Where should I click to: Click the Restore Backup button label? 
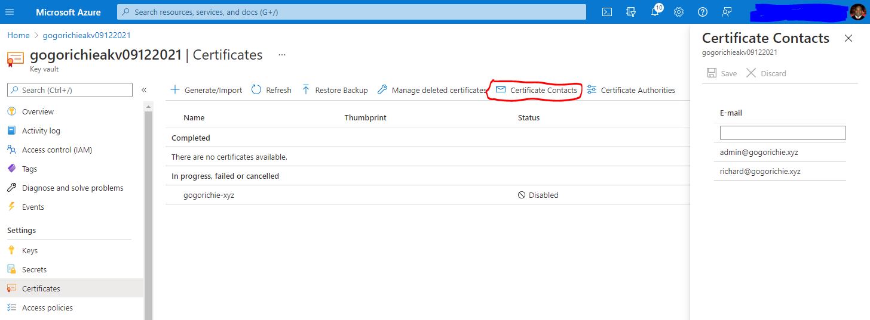(x=341, y=91)
